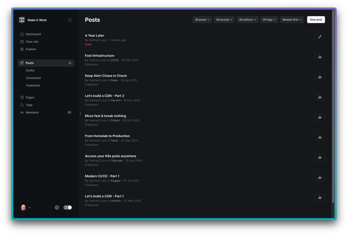Open stats icon for Modern CI/CD - Part 1

[320, 177]
